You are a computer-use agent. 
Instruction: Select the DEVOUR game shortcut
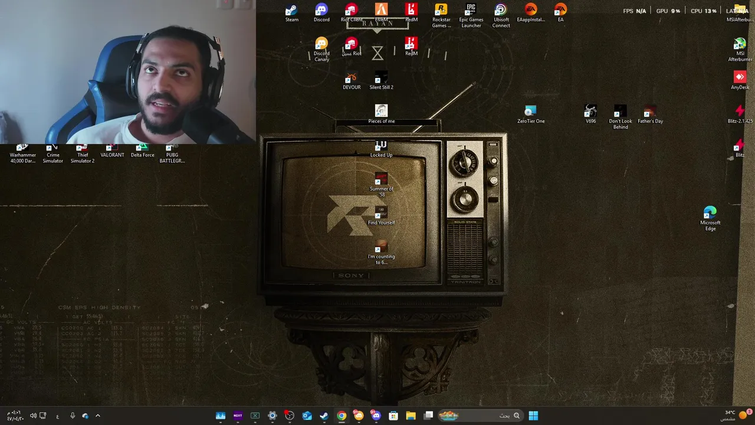tap(352, 81)
